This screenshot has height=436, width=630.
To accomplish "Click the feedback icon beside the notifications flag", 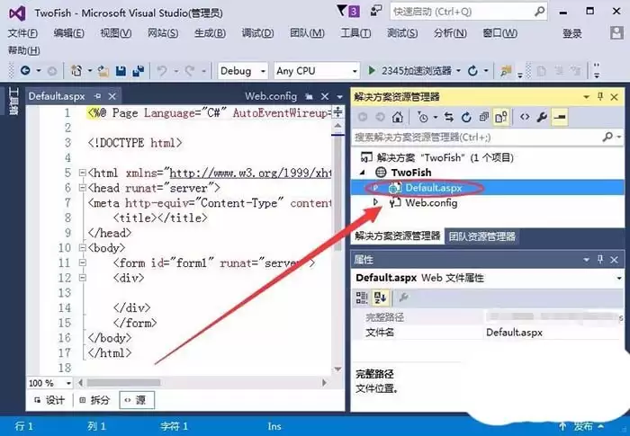I will tap(376, 11).
